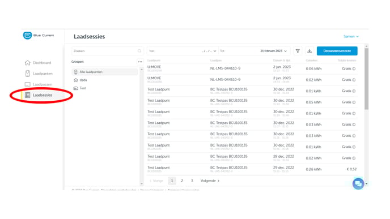Click the Laadpassen card icon
390x219 pixels.
pyautogui.click(x=28, y=84)
